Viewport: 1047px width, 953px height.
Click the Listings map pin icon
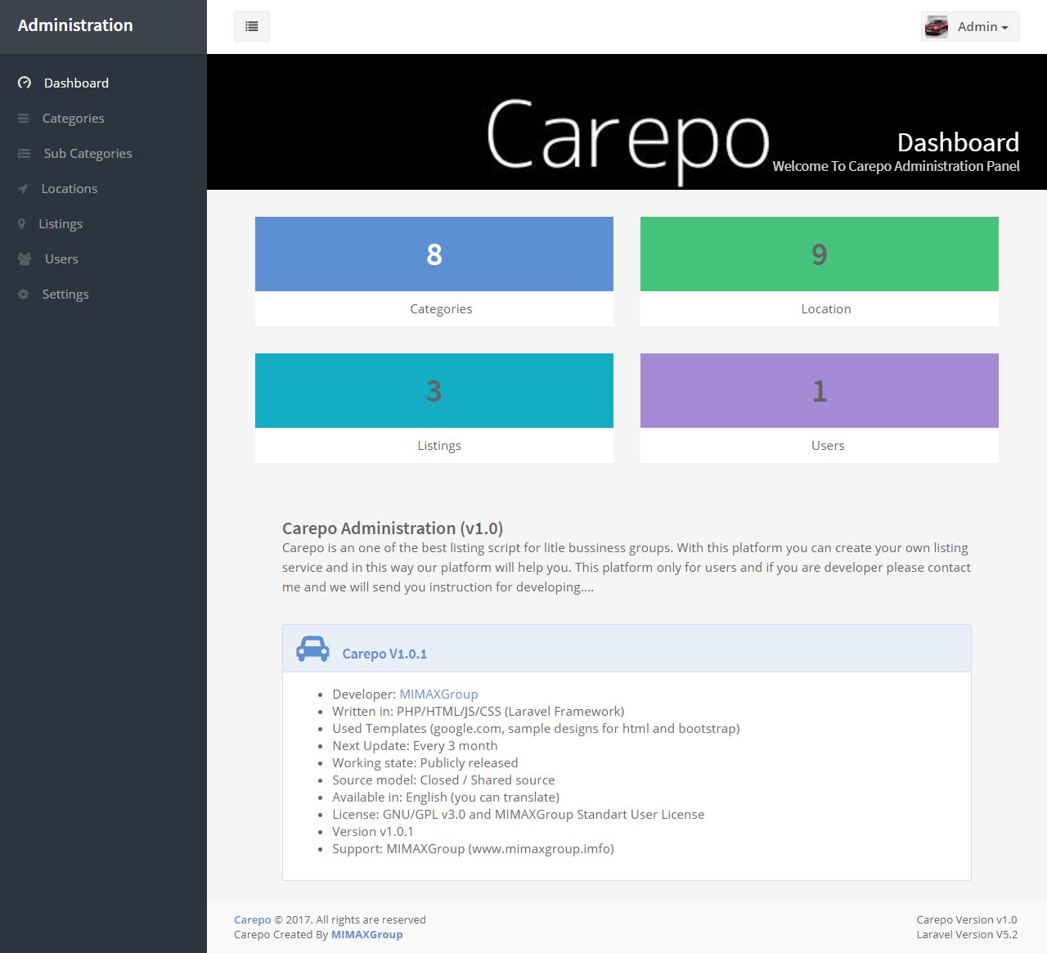22,223
